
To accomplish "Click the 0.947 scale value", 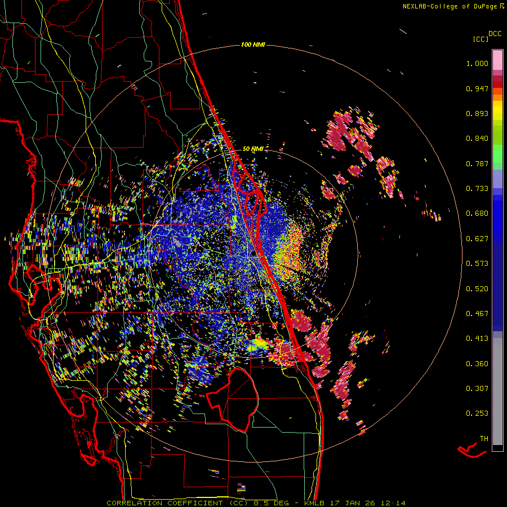I will pos(477,88).
